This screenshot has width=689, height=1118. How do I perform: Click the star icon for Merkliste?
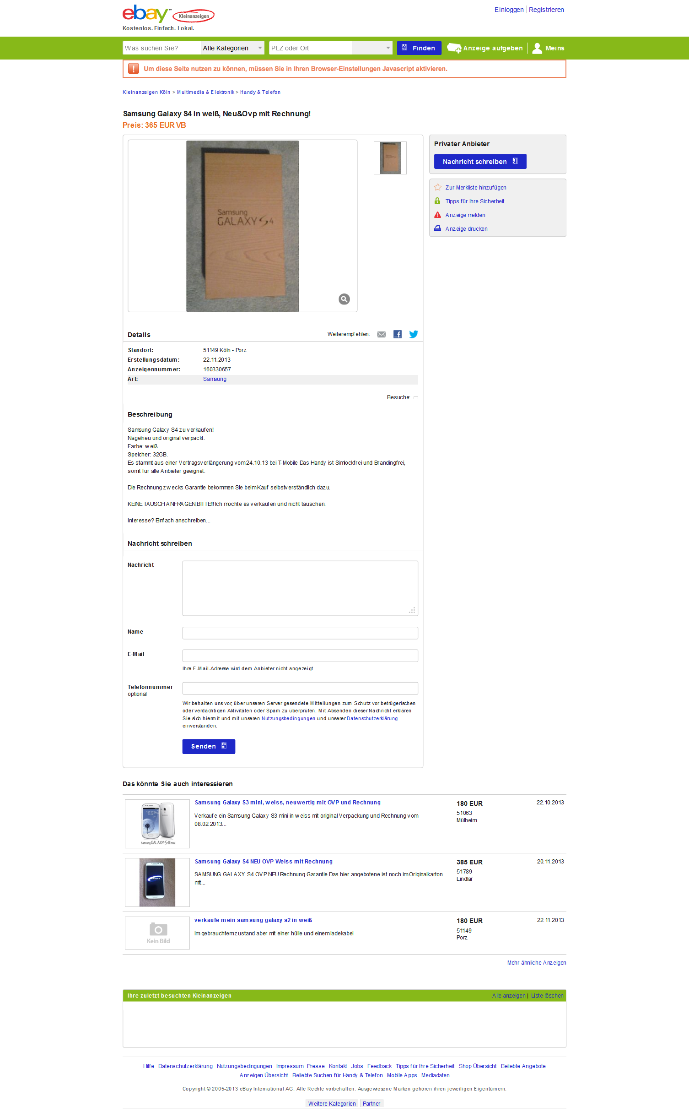(x=438, y=187)
